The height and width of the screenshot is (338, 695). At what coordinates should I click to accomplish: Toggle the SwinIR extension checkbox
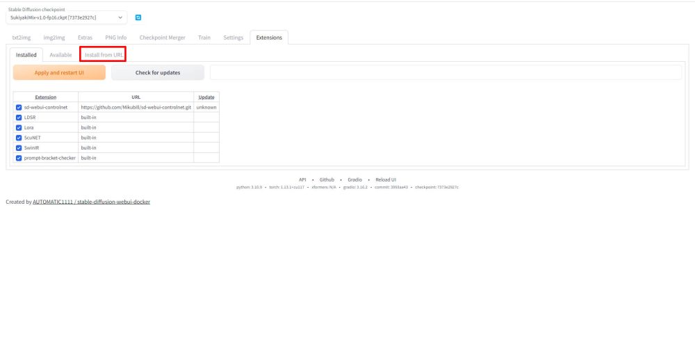click(x=19, y=148)
